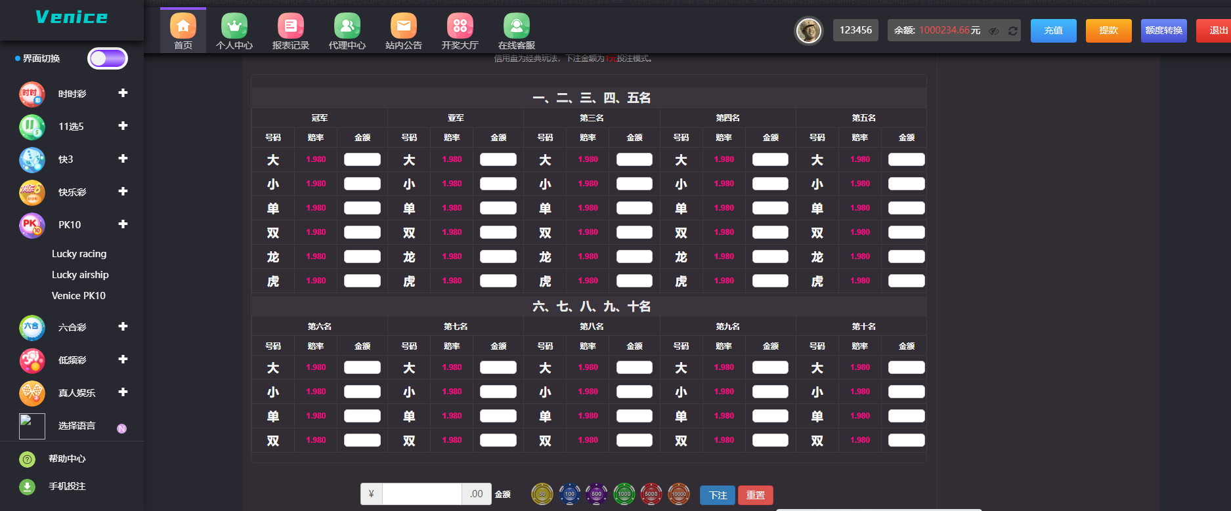Select Lucky airship under PK10

(80, 275)
